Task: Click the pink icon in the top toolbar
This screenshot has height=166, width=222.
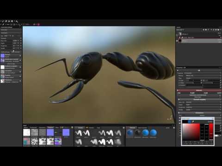Action: coord(38,24)
